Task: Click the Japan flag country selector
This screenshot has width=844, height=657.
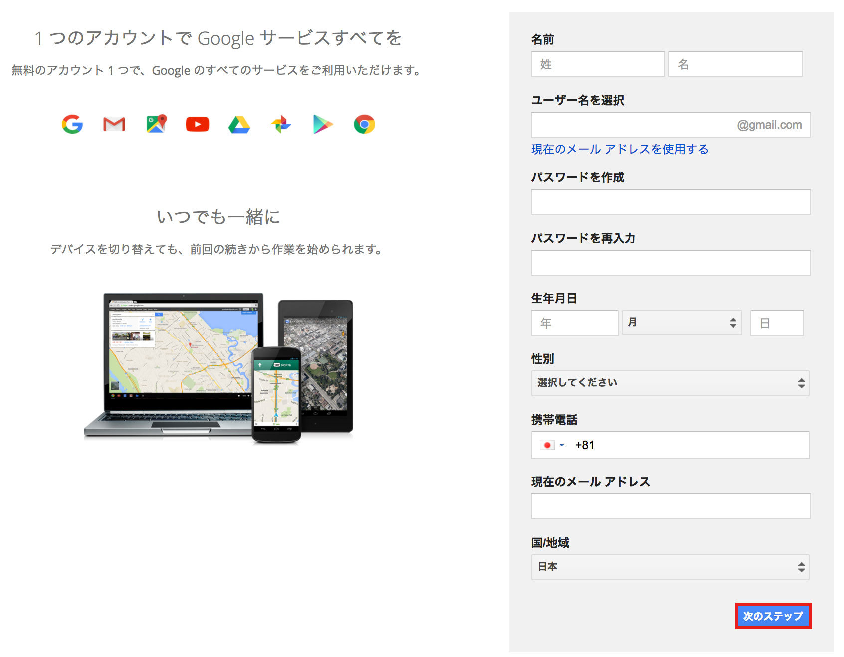Action: tap(547, 445)
